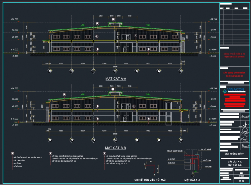
Task: Select the 'CHI TIẾT TÔN VIỀN HỒI MÁI' caption
Action: click(x=150, y=180)
